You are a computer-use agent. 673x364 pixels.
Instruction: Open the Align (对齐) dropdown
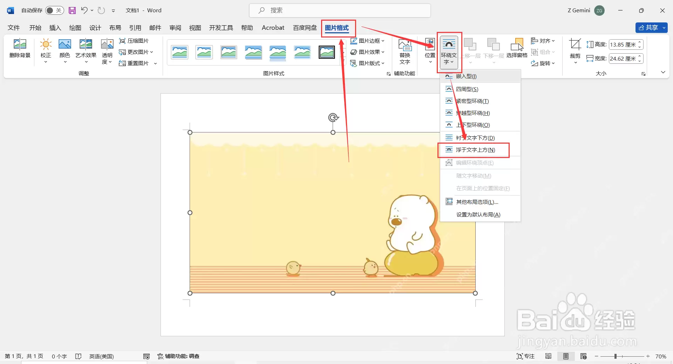(x=543, y=41)
